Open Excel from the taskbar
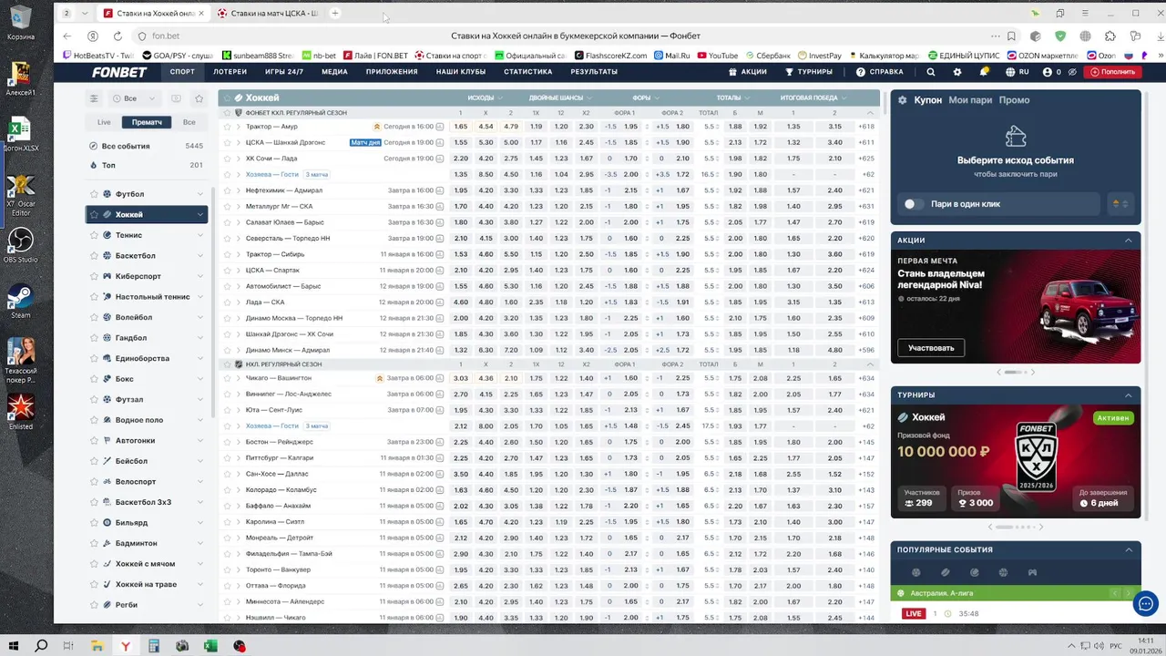The width and height of the screenshot is (1166, 656). click(210, 646)
